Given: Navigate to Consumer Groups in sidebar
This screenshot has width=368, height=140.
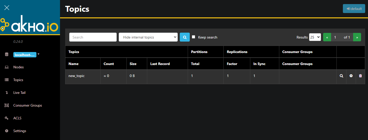Looking at the screenshot, I should click(27, 106).
